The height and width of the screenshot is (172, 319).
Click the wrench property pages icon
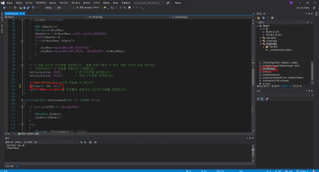point(267,99)
